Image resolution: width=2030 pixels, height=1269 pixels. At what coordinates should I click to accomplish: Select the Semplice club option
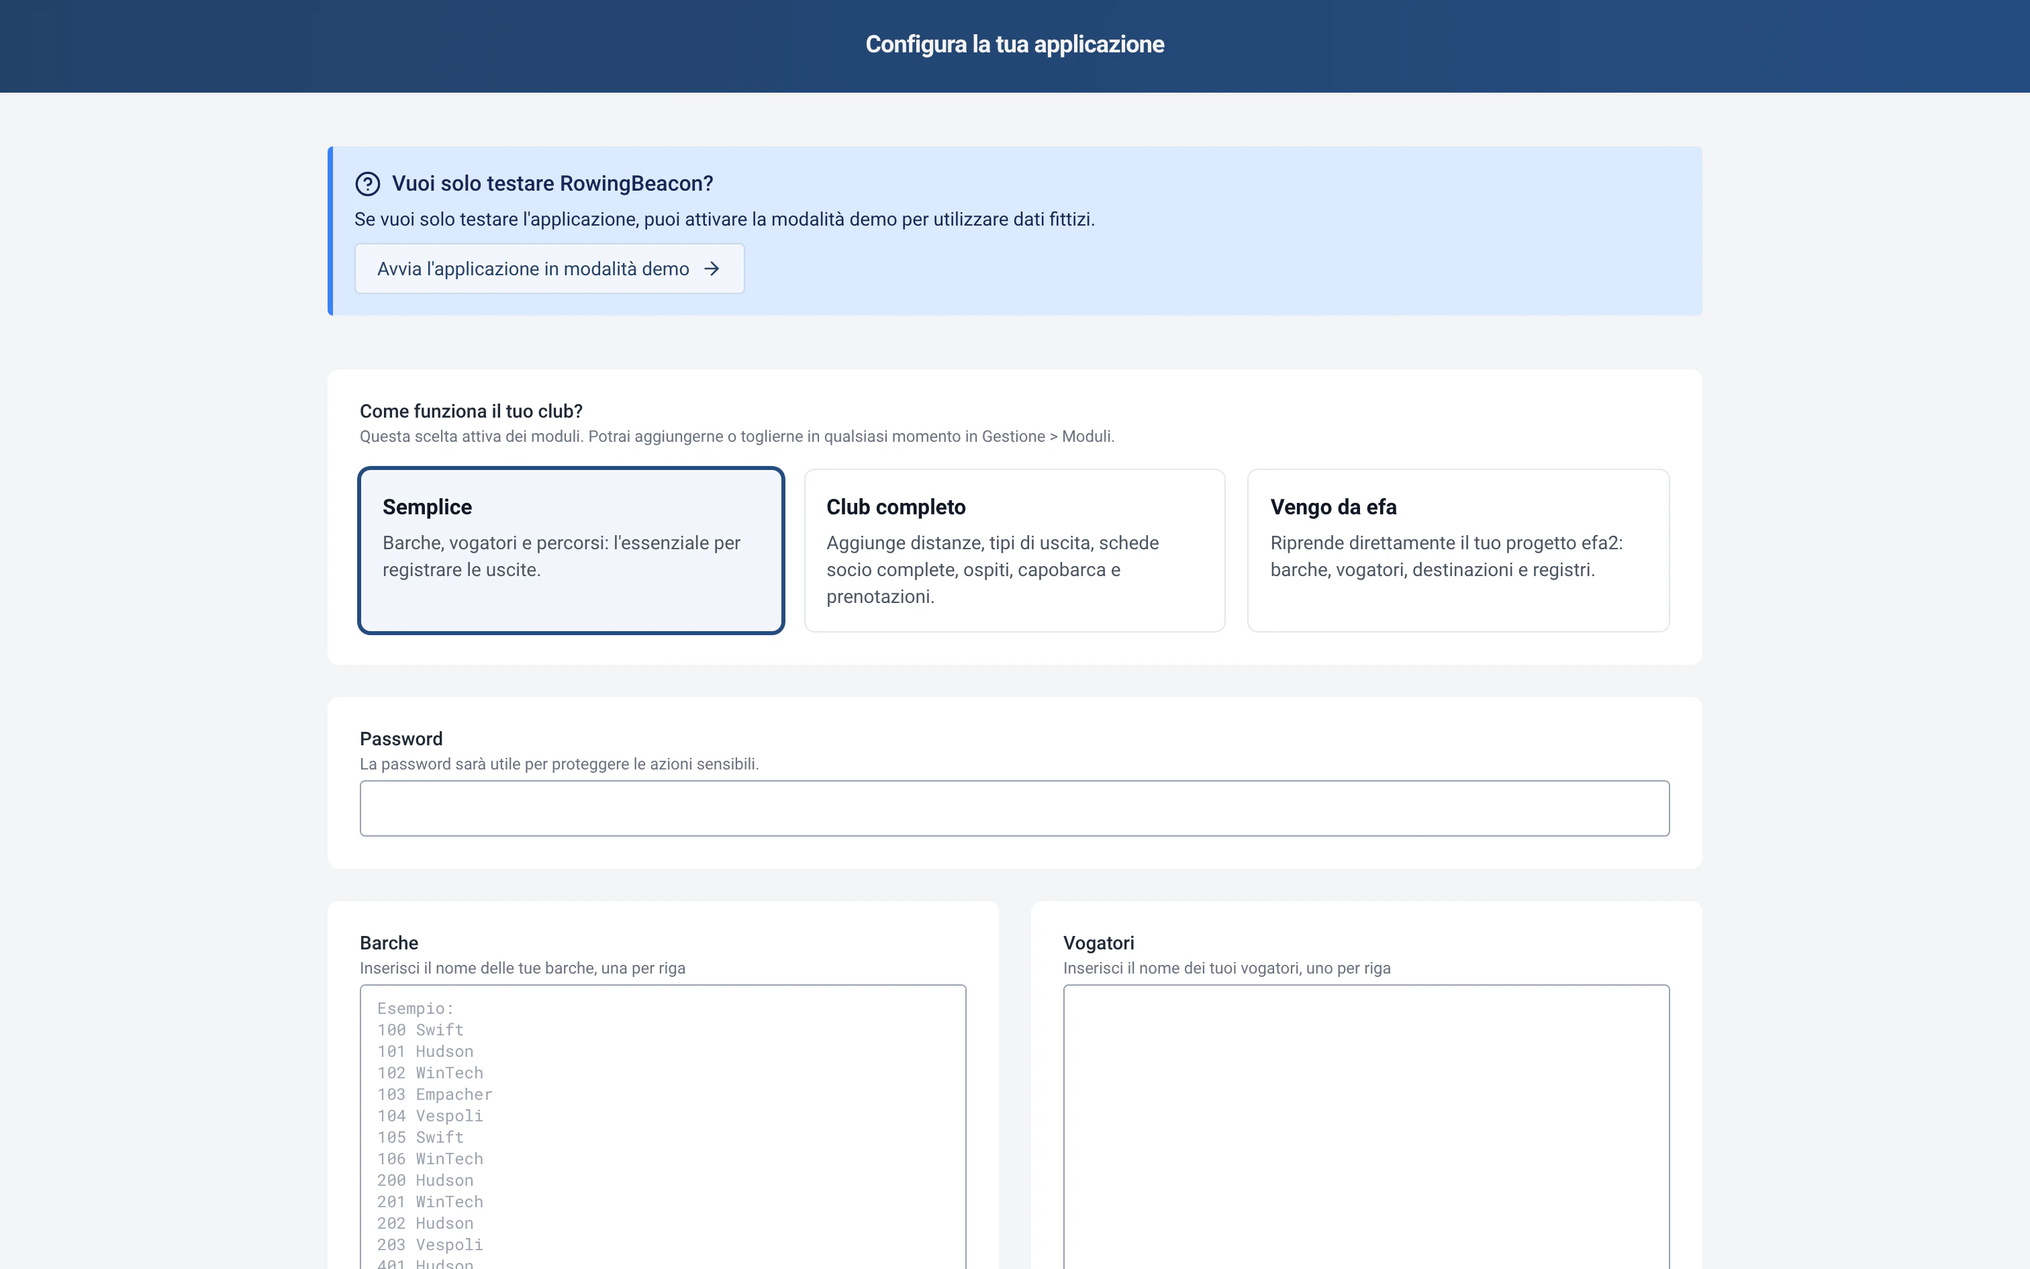tap(571, 551)
